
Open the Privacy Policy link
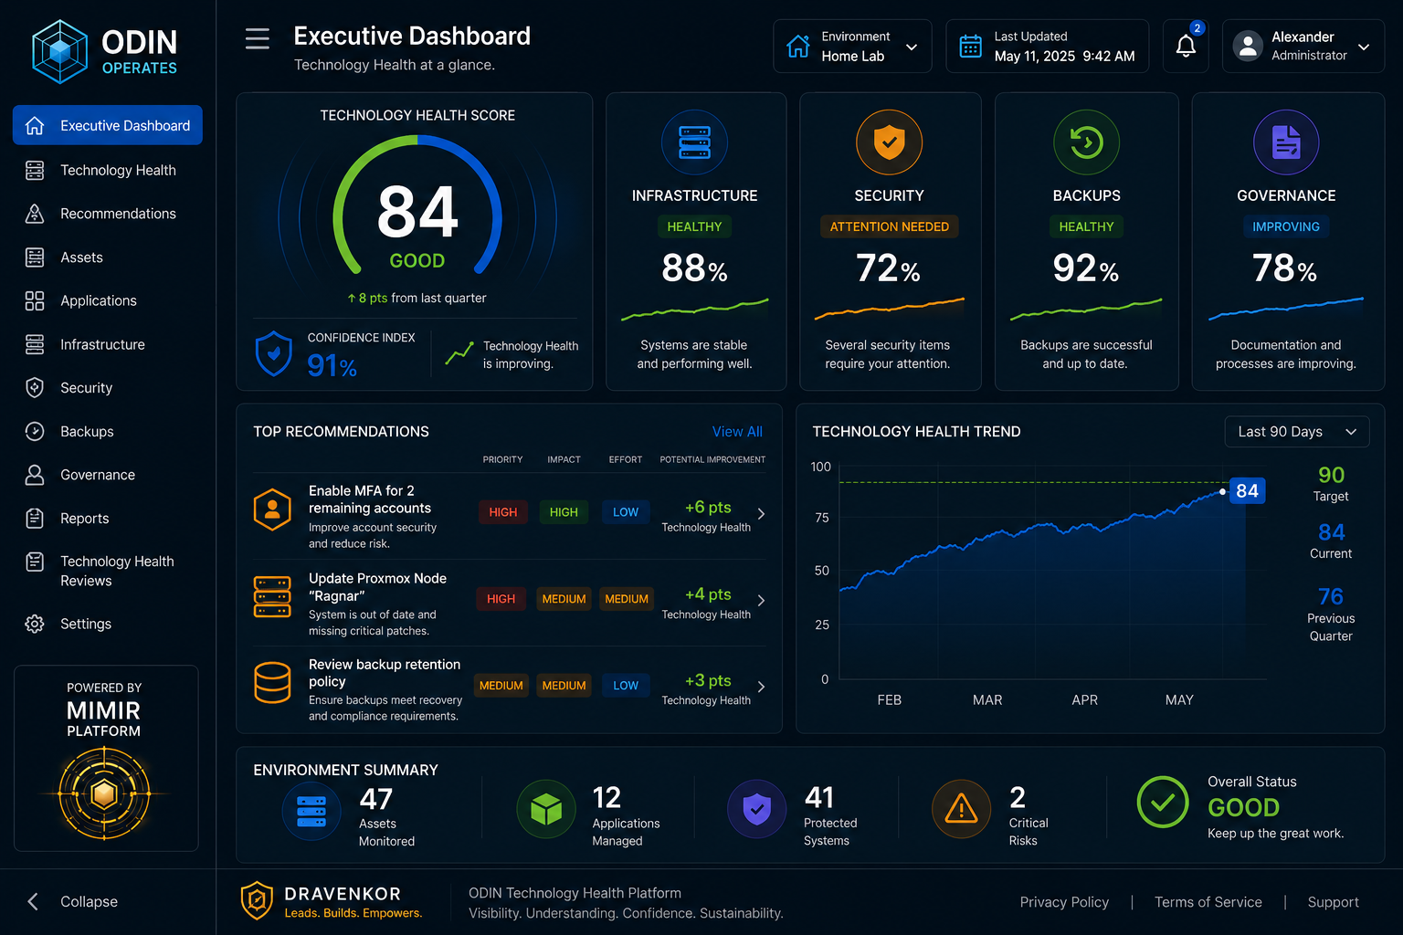click(x=1064, y=902)
